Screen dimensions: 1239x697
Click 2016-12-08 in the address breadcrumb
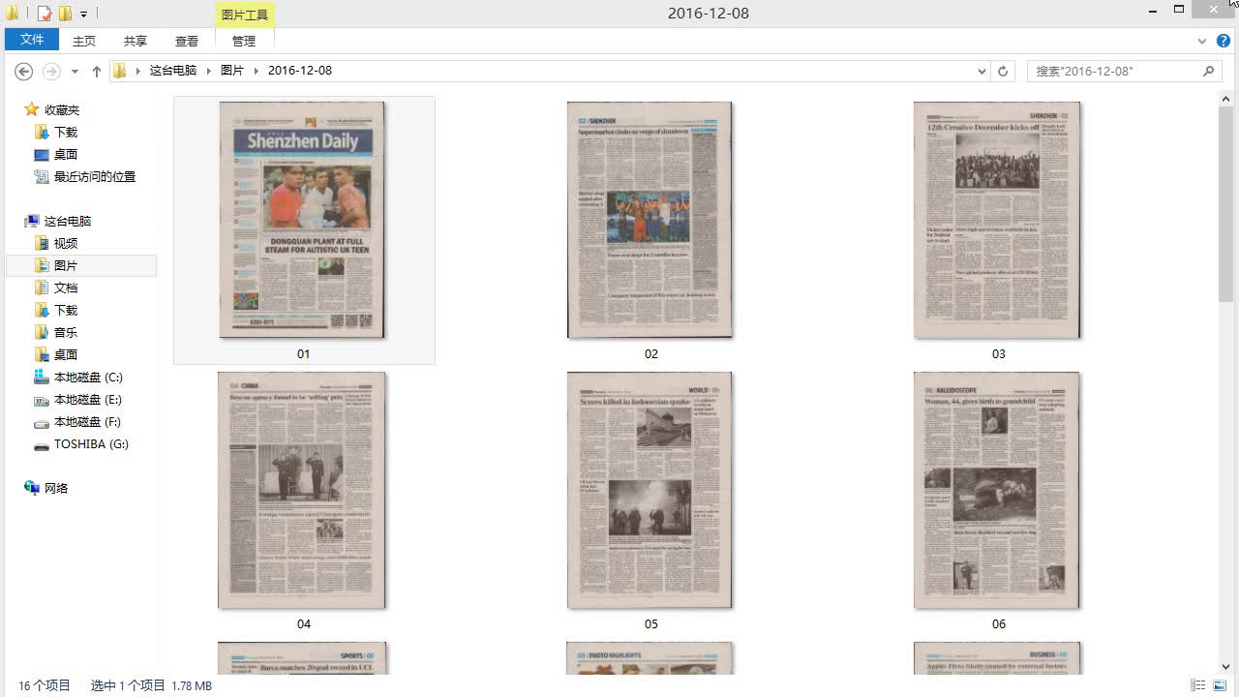coord(300,71)
